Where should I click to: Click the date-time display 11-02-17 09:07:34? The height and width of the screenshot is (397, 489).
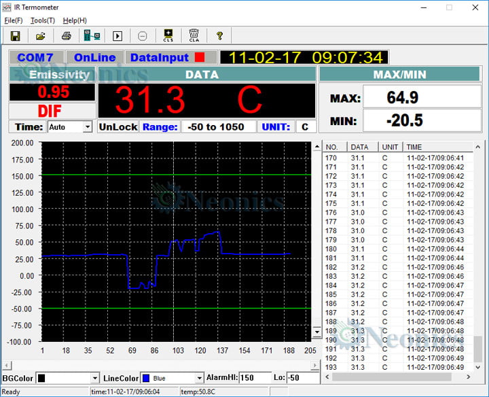point(304,57)
